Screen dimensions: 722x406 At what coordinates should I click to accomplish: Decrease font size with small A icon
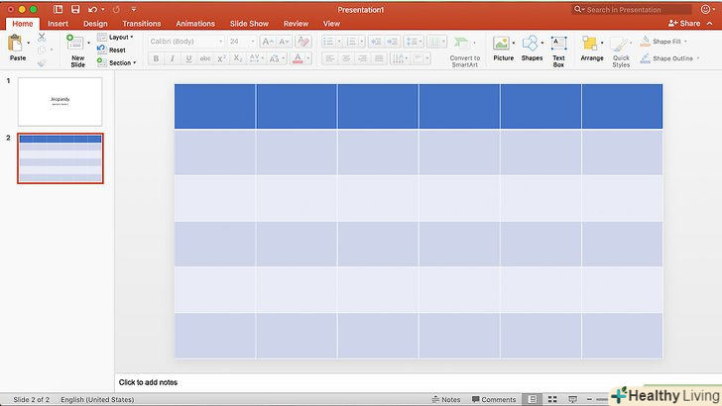tap(284, 42)
